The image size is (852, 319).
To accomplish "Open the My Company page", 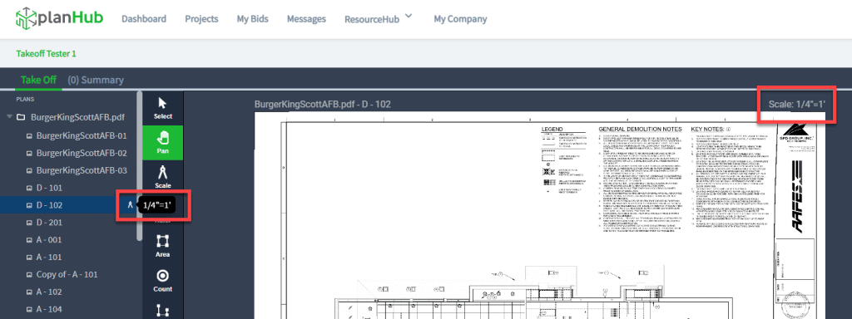I will [460, 19].
